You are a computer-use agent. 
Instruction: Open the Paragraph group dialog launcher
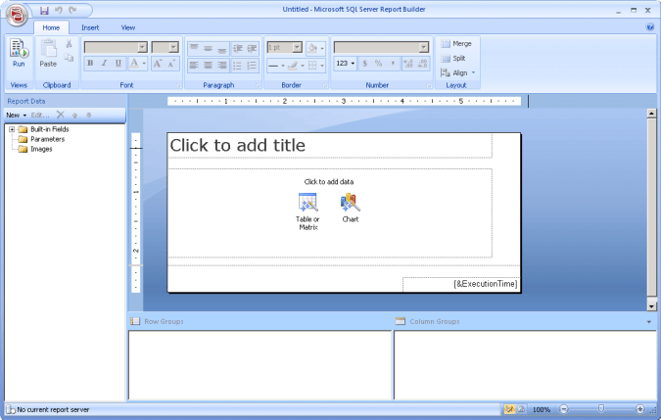tap(259, 85)
